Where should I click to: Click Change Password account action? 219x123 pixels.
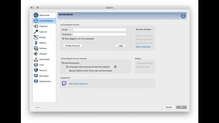point(144,36)
